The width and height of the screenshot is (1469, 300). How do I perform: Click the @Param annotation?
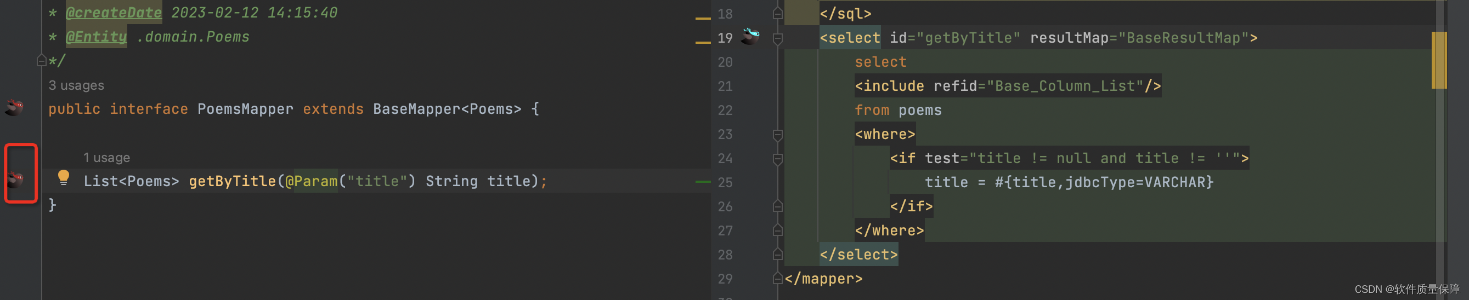point(311,181)
